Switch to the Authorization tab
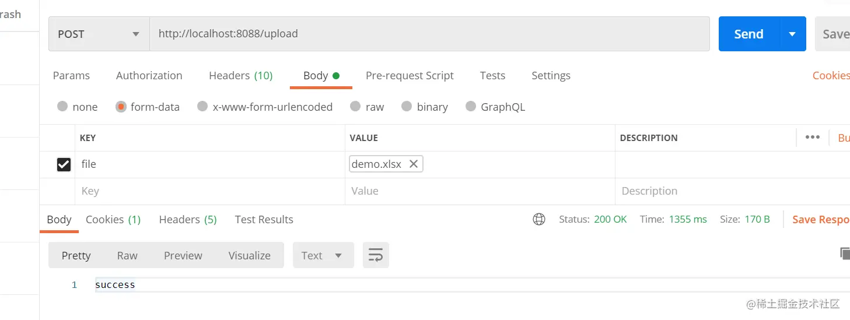Screen dimensions: 850x320 point(149,76)
